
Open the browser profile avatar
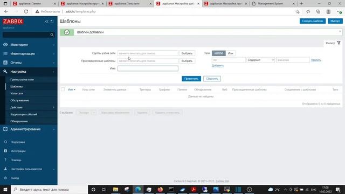tap(328, 12)
